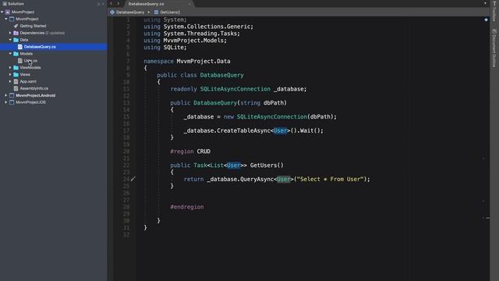
Task: Click the DatabaseQuery breadcrumb label
Action: coord(130,12)
